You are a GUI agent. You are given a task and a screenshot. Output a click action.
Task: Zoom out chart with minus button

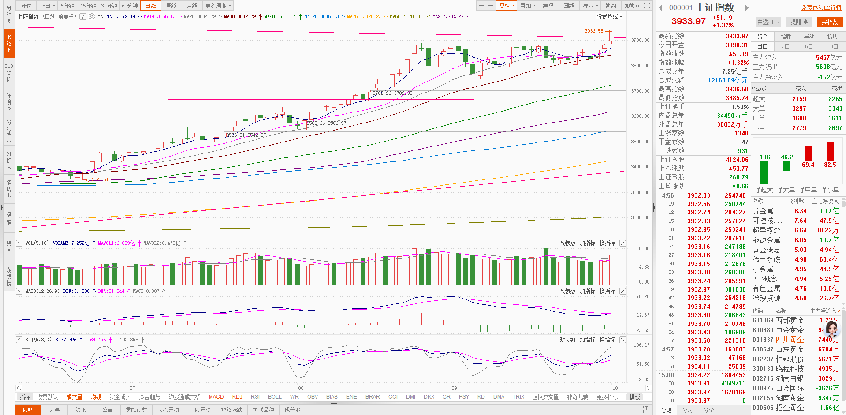click(490, 6)
